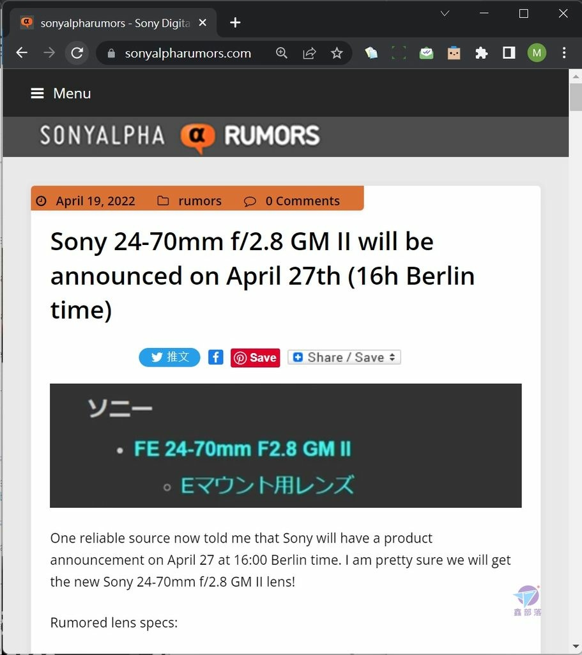This screenshot has width=582, height=655.
Task: Click the sonyalpharumors.com address field
Action: (188, 53)
